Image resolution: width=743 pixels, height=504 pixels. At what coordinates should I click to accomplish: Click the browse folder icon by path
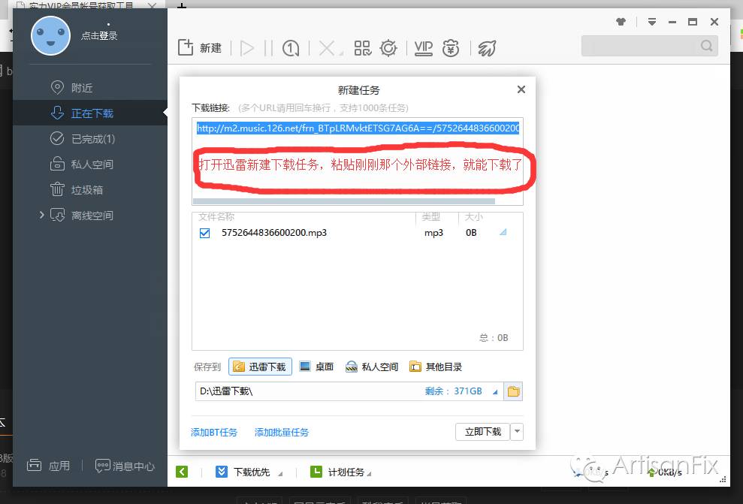pos(513,391)
